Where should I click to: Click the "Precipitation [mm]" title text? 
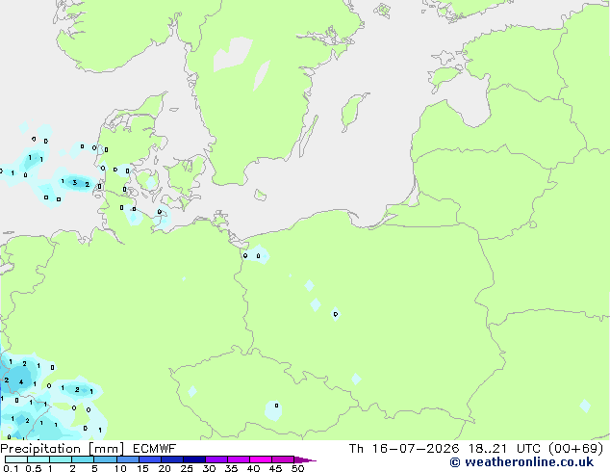[x=63, y=449]
